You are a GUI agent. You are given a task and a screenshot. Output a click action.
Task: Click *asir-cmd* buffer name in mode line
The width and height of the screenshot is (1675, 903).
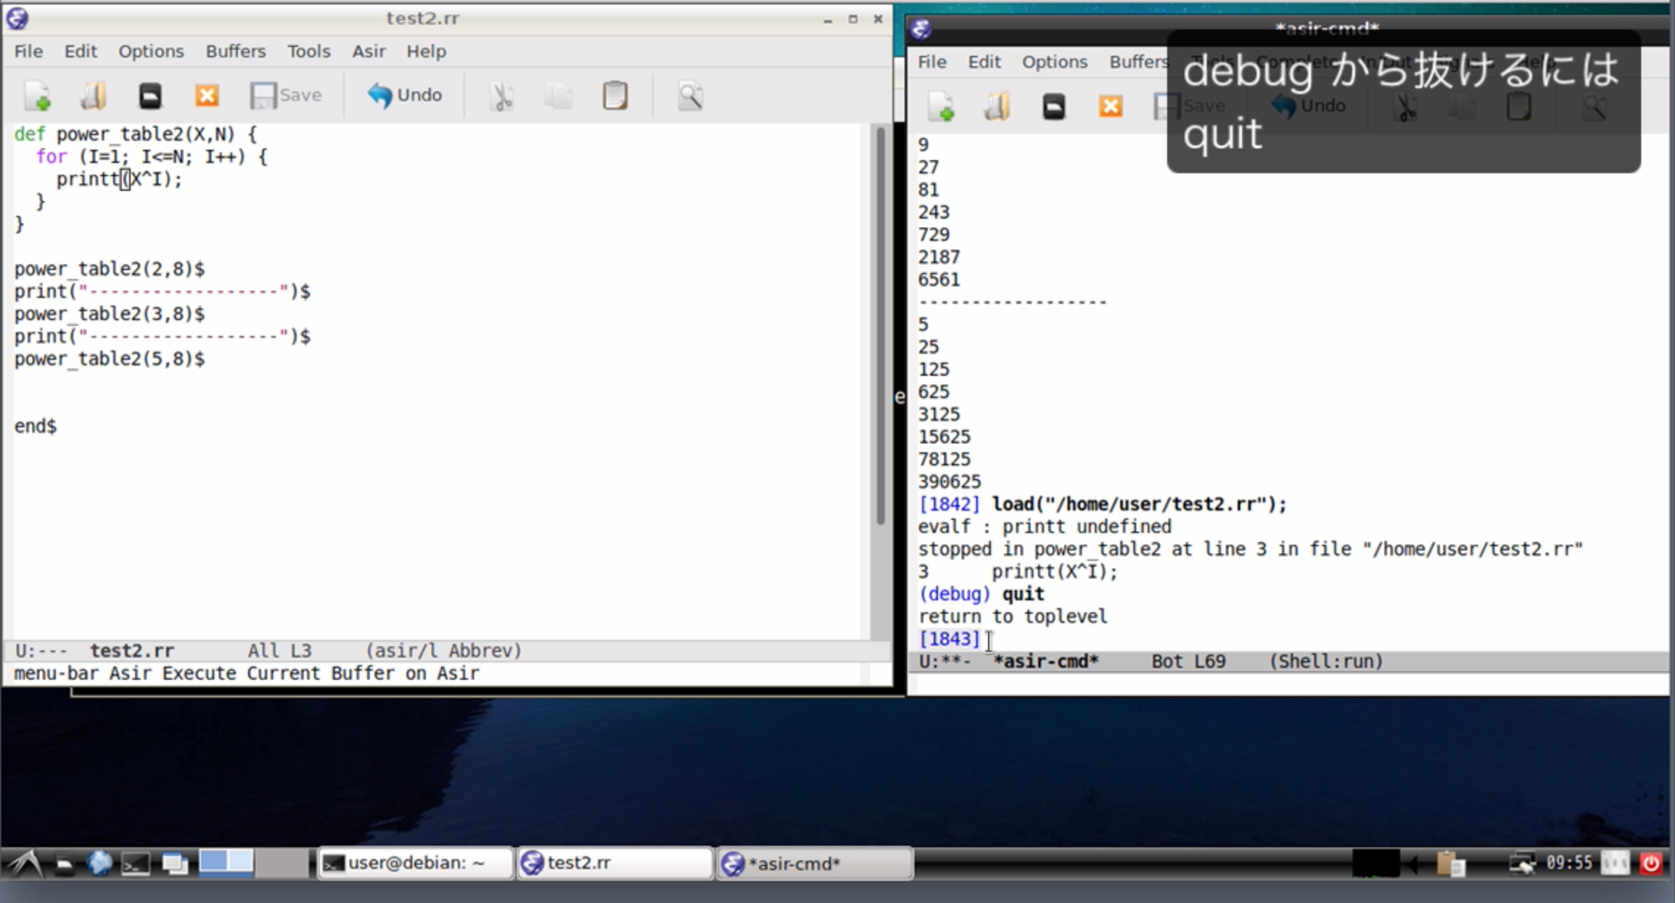click(x=1046, y=661)
